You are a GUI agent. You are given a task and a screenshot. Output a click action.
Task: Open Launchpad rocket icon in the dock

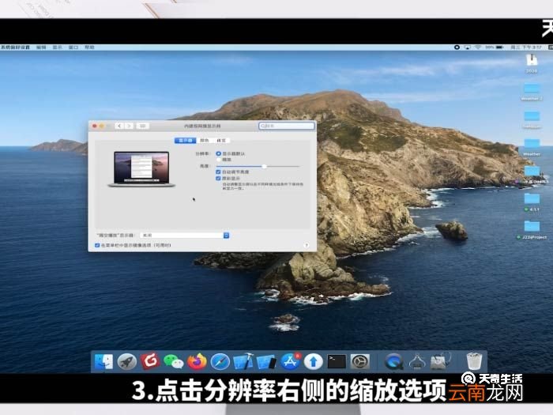click(127, 362)
